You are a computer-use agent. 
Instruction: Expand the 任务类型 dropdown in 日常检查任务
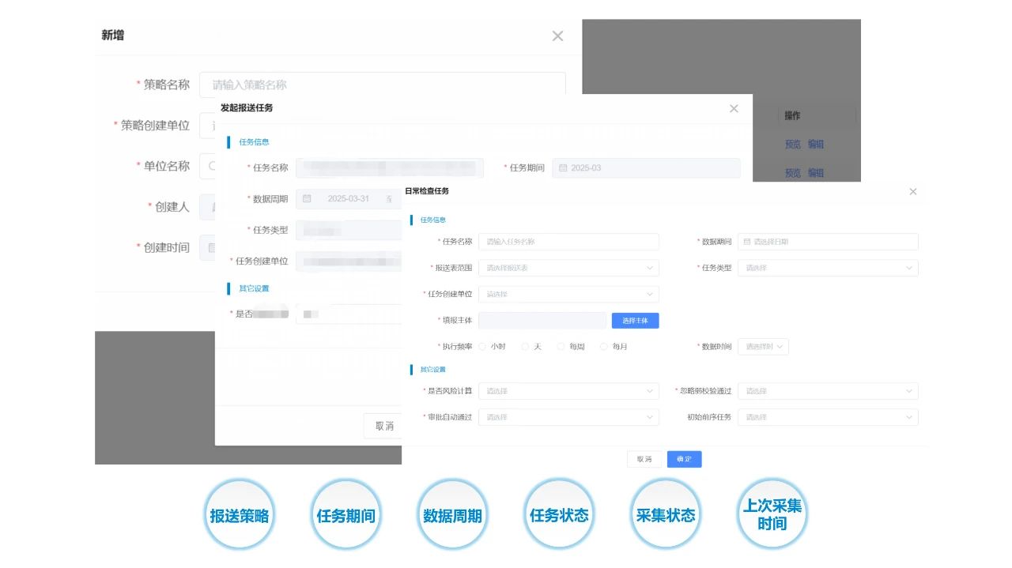click(828, 268)
